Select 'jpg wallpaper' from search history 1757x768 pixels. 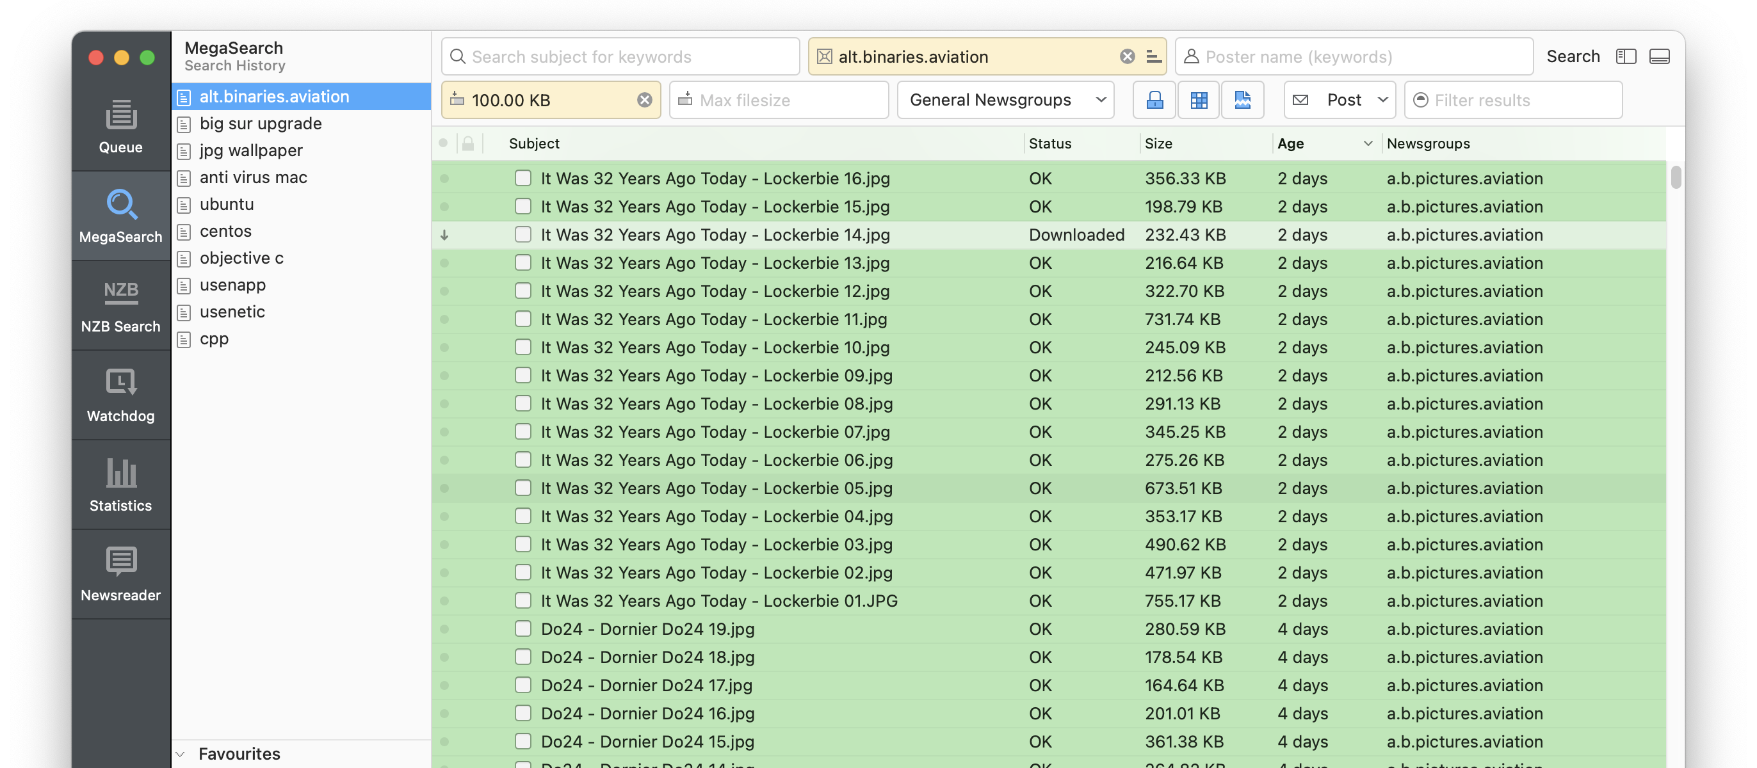250,150
